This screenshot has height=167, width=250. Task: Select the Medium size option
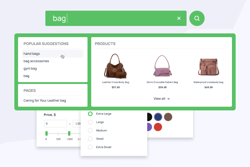pyautogui.click(x=90, y=130)
